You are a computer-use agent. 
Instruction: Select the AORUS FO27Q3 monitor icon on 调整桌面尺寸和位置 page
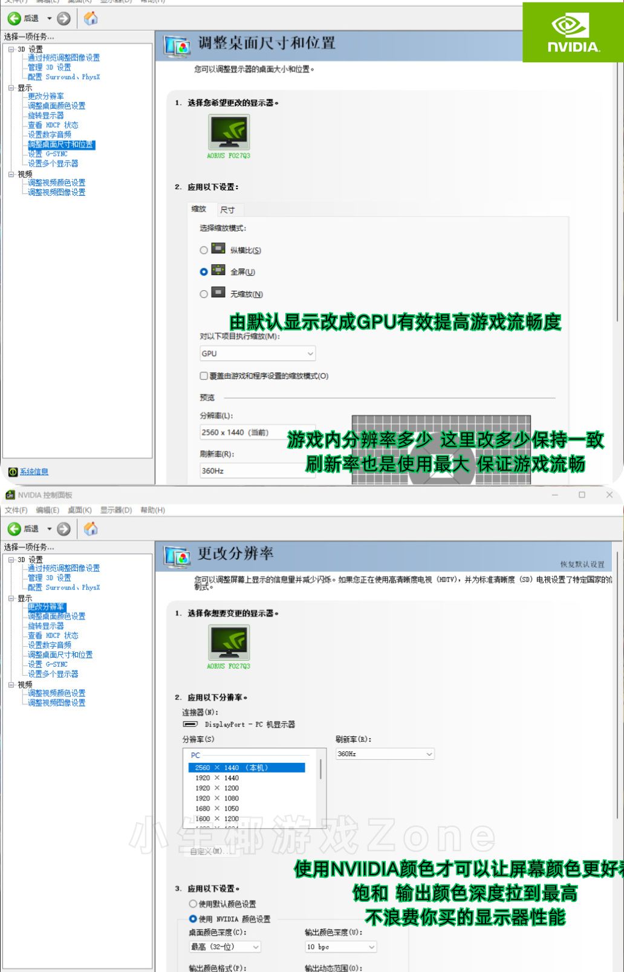pyautogui.click(x=229, y=132)
